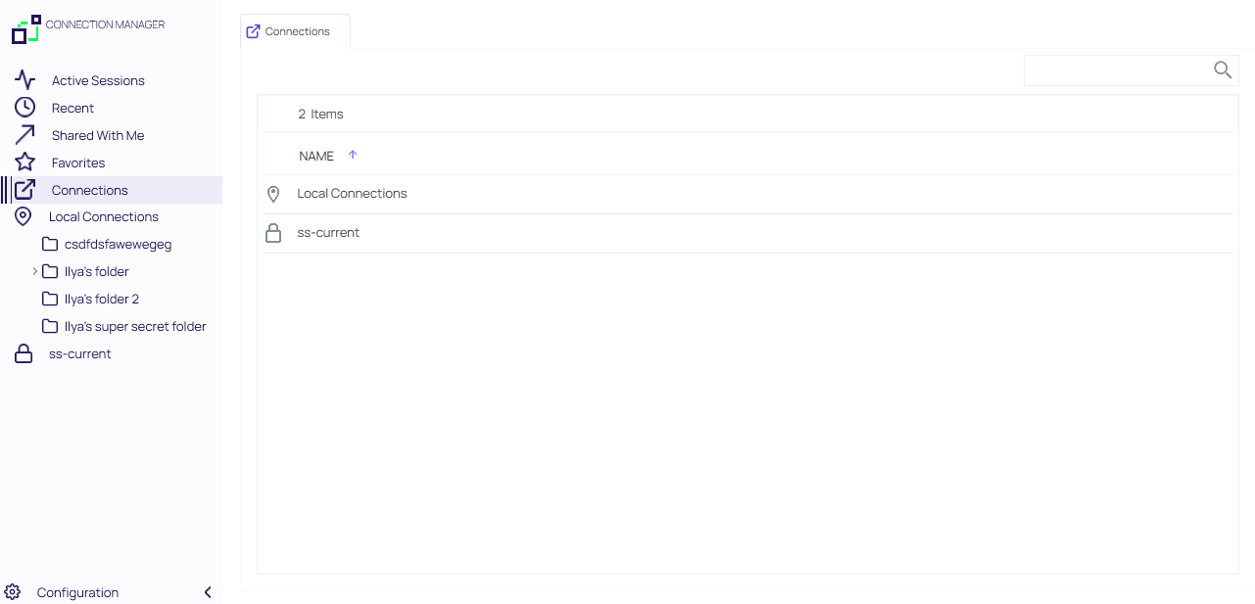
Task: Select Ilya's folder 2
Action: tap(101, 300)
